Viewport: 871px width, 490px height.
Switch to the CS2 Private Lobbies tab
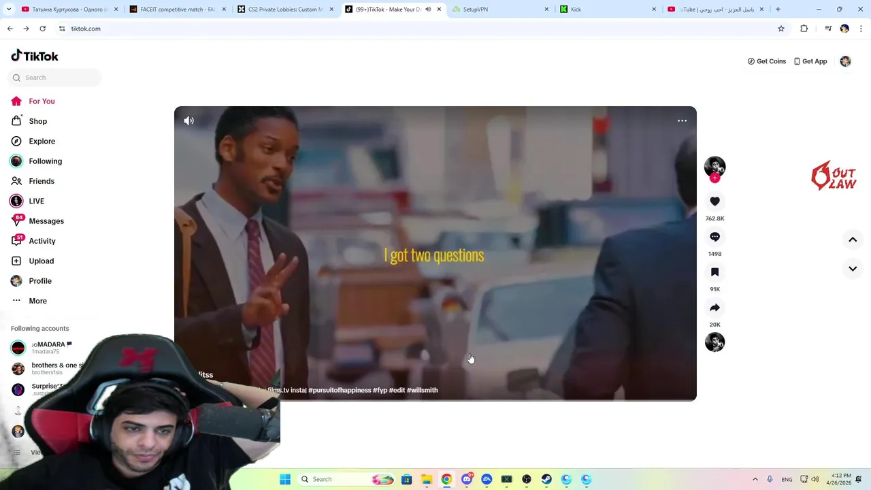point(286,10)
